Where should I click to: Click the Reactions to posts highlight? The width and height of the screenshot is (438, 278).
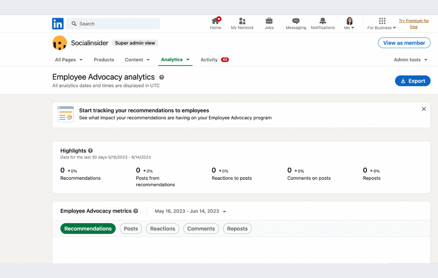232,174
